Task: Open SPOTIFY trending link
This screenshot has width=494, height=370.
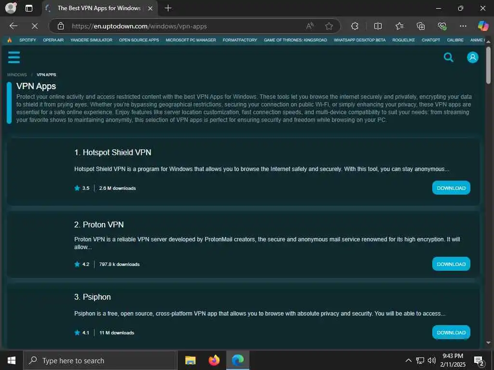Action: (27, 40)
